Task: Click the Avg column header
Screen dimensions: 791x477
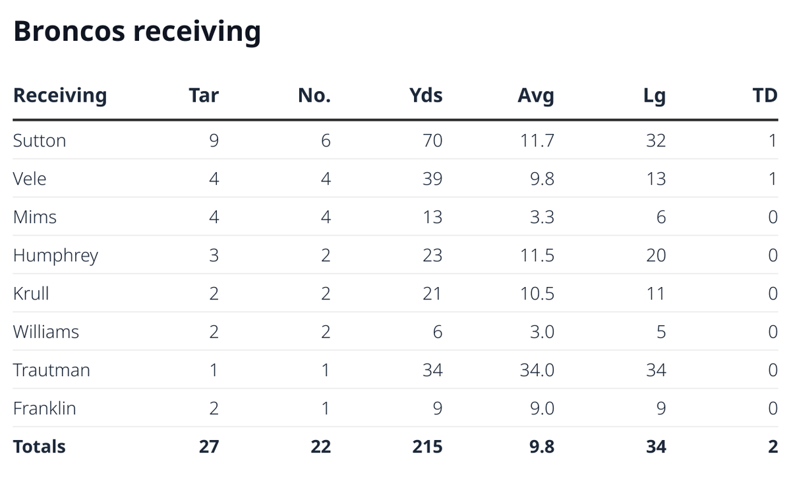Action: (536, 96)
